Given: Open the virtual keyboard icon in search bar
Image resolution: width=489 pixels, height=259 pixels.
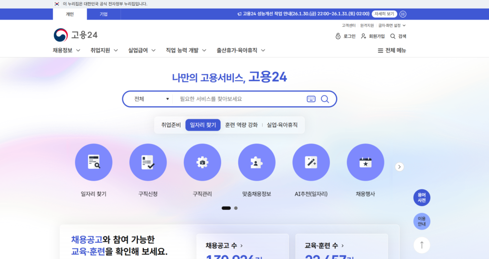Looking at the screenshot, I should pos(311,99).
